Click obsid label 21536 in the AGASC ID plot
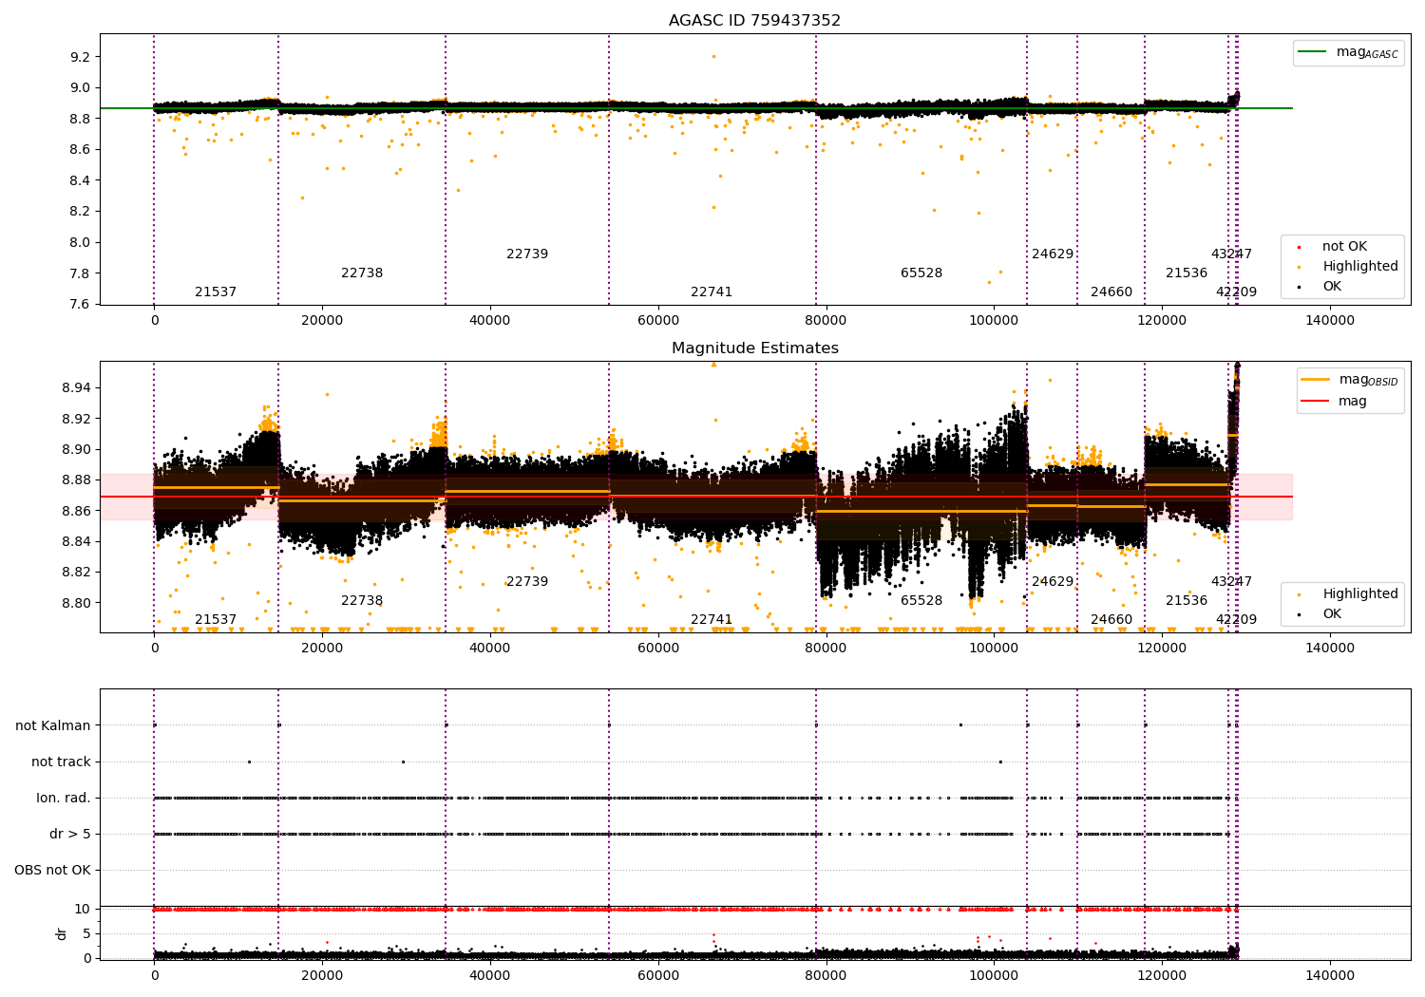Image resolution: width=1425 pixels, height=997 pixels. click(1187, 273)
